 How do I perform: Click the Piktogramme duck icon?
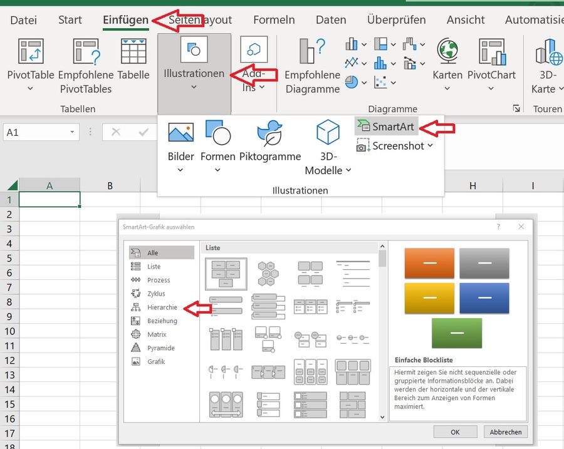[270, 132]
